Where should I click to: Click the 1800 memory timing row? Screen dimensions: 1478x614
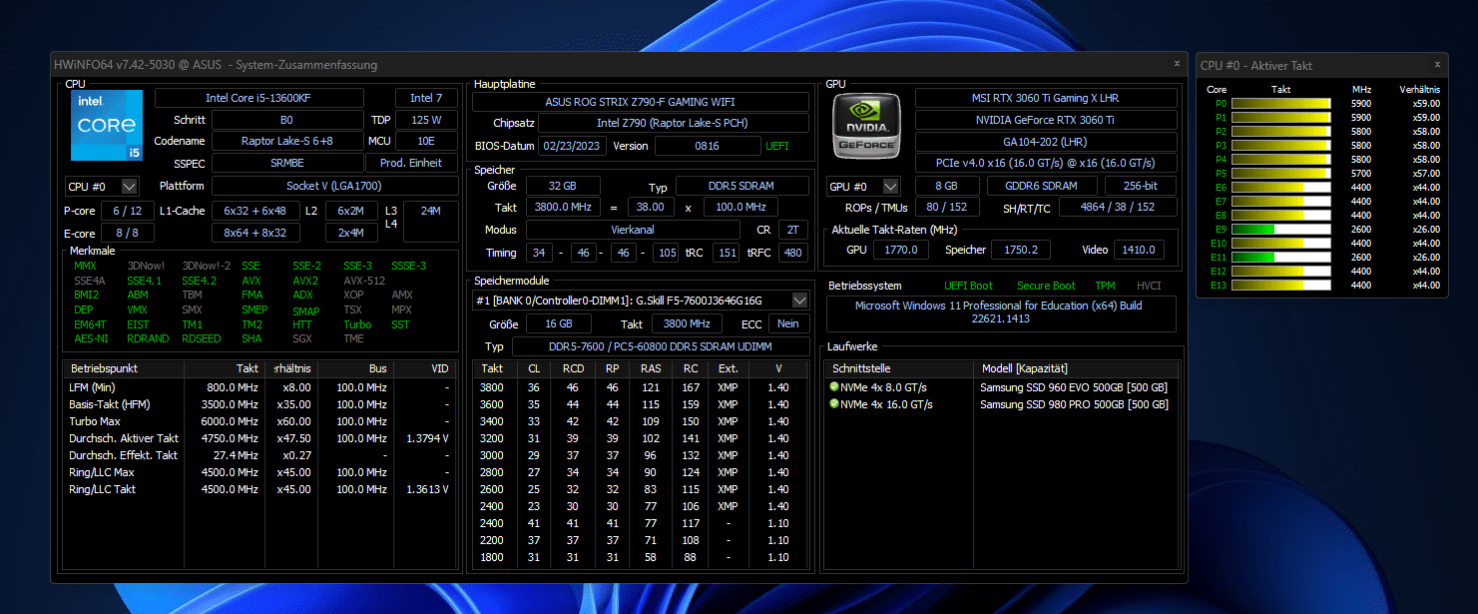(x=640, y=557)
